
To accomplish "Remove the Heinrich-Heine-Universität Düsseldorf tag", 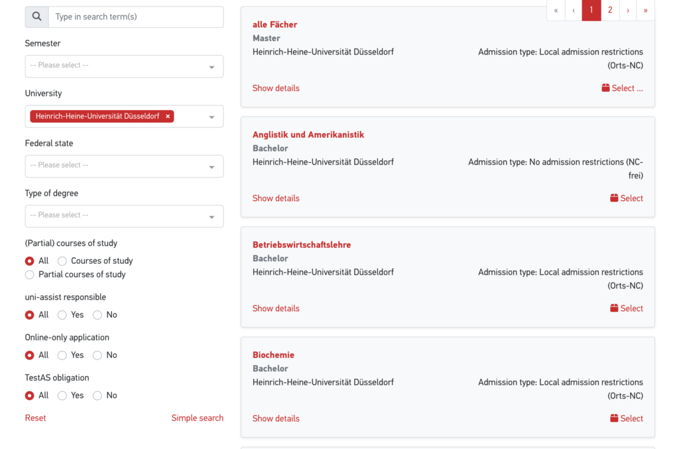I will tap(168, 116).
